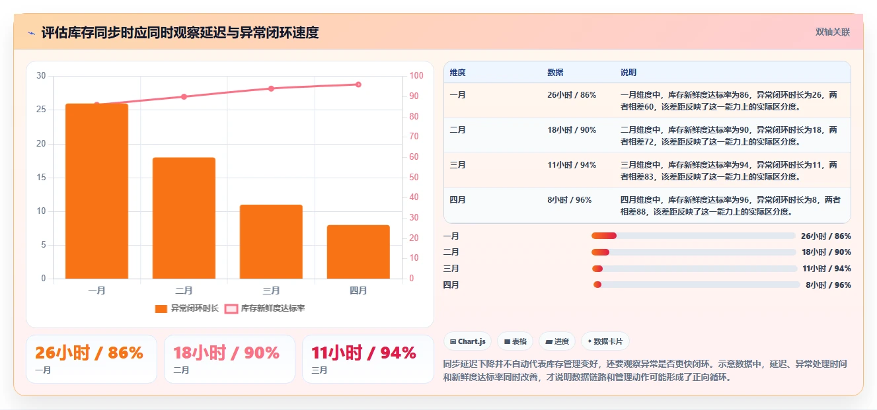Viewport: 877px width, 410px height.
Task: Click the 100 tick on the right axis
Action: [416, 76]
